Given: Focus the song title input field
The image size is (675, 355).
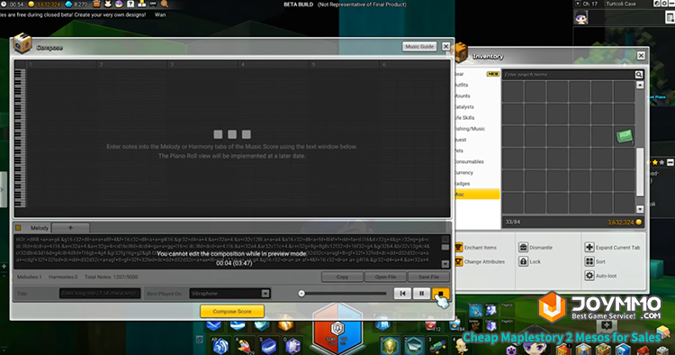Looking at the screenshot, I should [100, 294].
